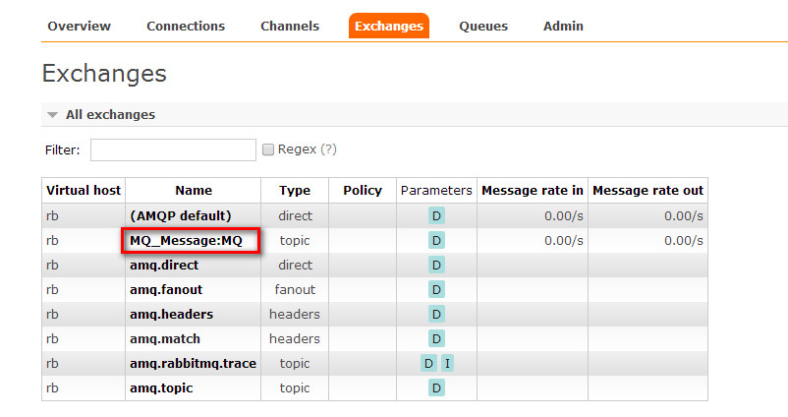Open the amq.rabbitmq.trace exchange
The width and height of the screenshot is (788, 417).
(x=193, y=364)
